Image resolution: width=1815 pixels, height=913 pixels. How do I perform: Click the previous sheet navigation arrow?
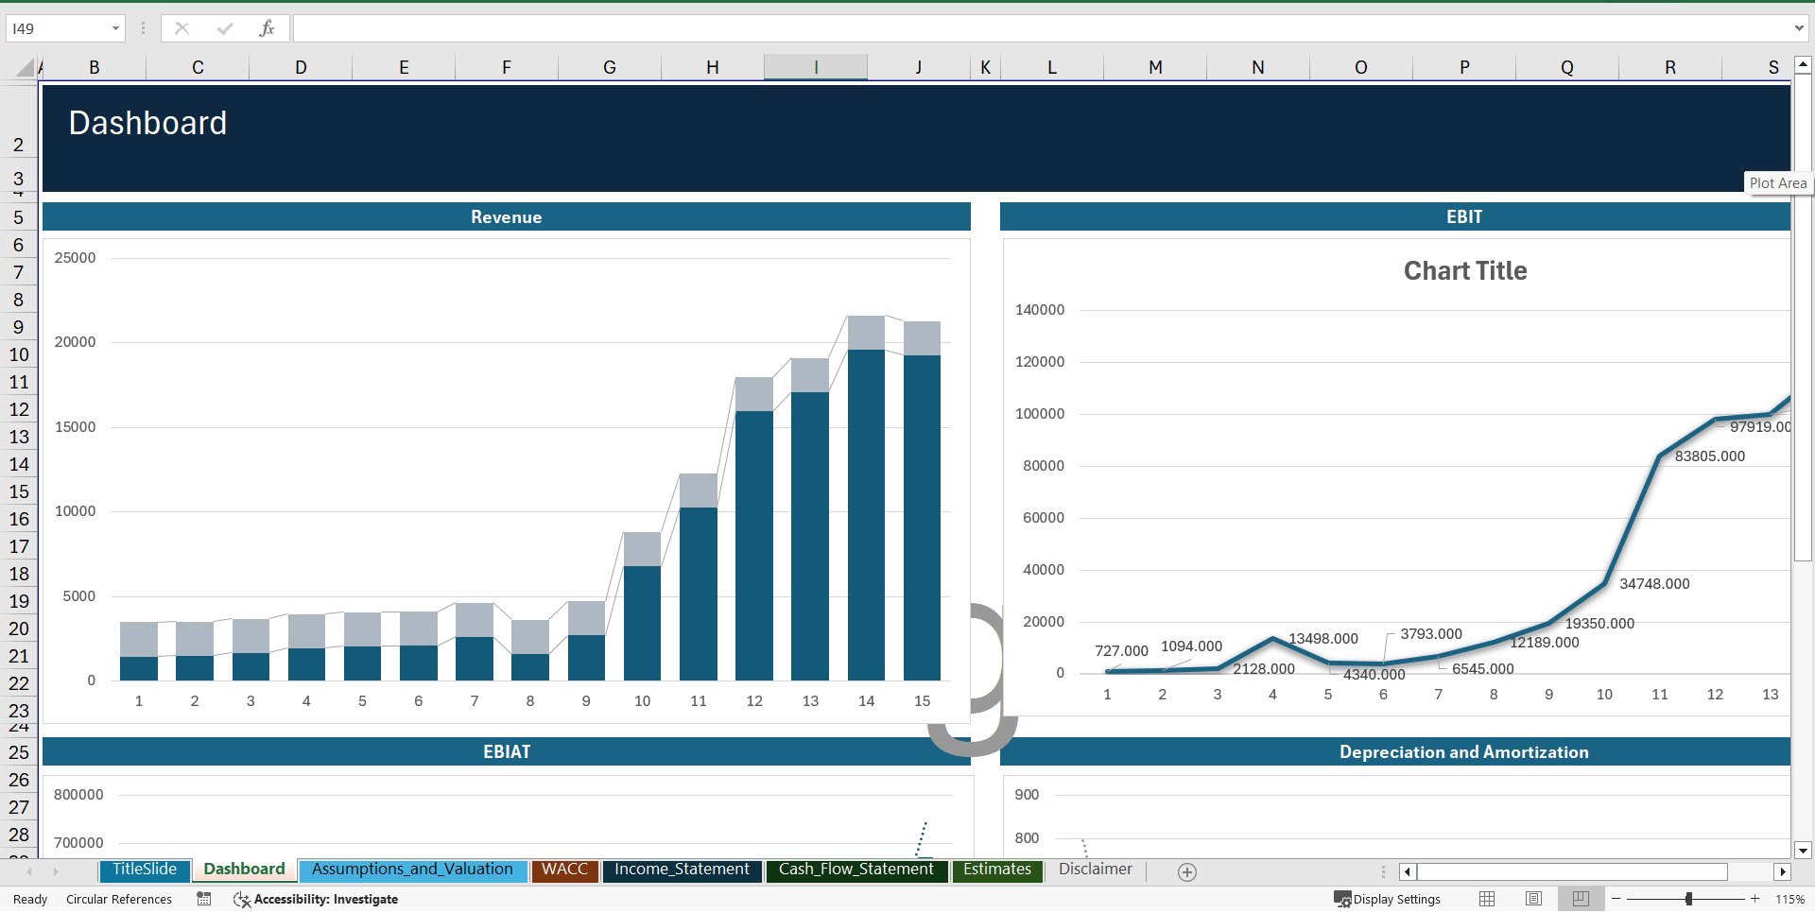[29, 871]
